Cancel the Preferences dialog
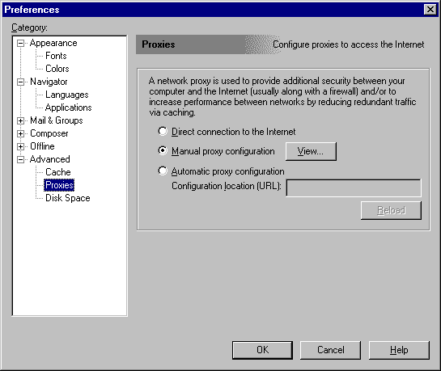 pos(330,350)
